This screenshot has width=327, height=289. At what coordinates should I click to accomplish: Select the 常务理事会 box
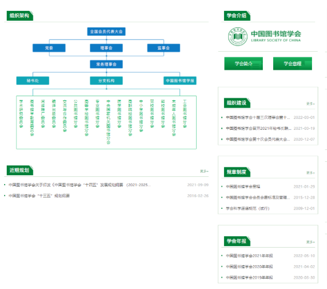click(x=107, y=64)
